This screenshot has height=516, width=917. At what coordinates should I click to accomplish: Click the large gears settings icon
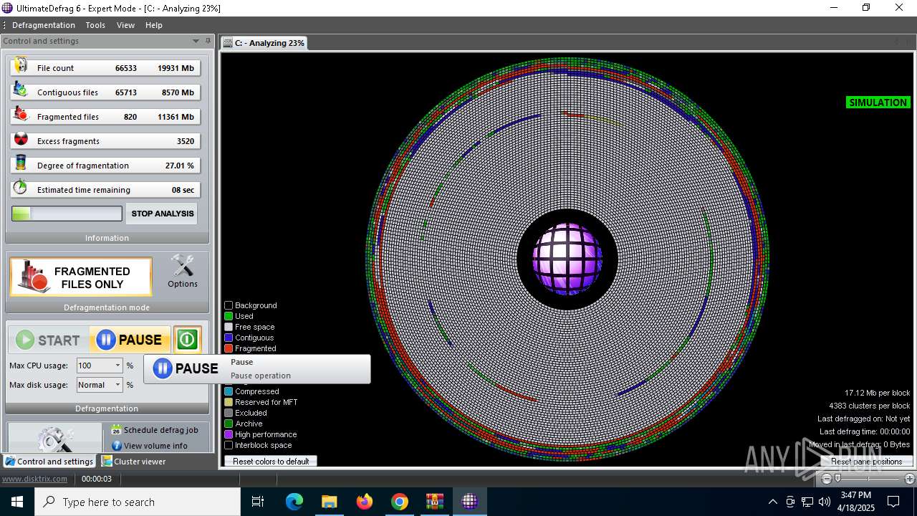pyautogui.click(x=55, y=439)
